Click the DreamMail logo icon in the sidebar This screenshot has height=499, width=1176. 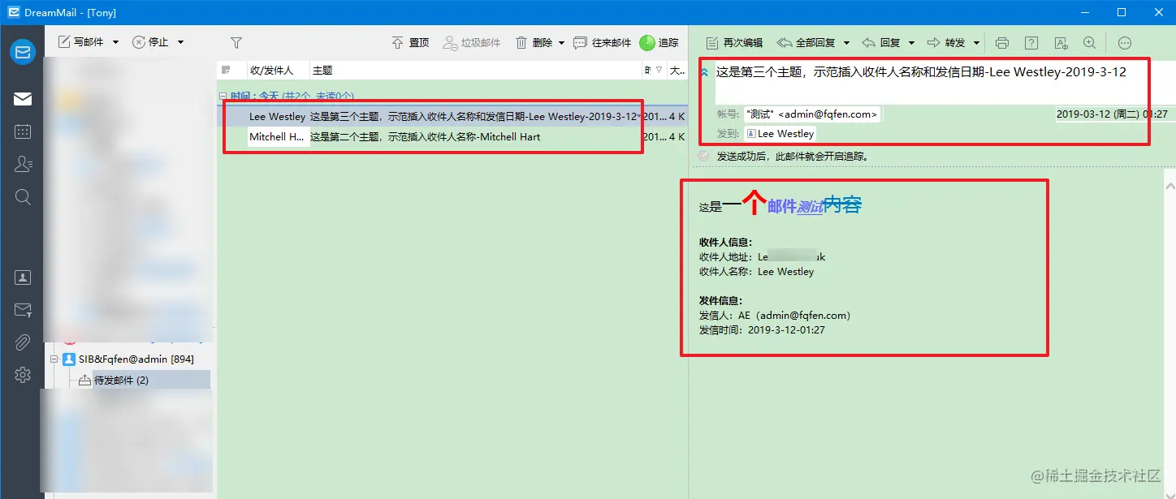click(x=22, y=52)
